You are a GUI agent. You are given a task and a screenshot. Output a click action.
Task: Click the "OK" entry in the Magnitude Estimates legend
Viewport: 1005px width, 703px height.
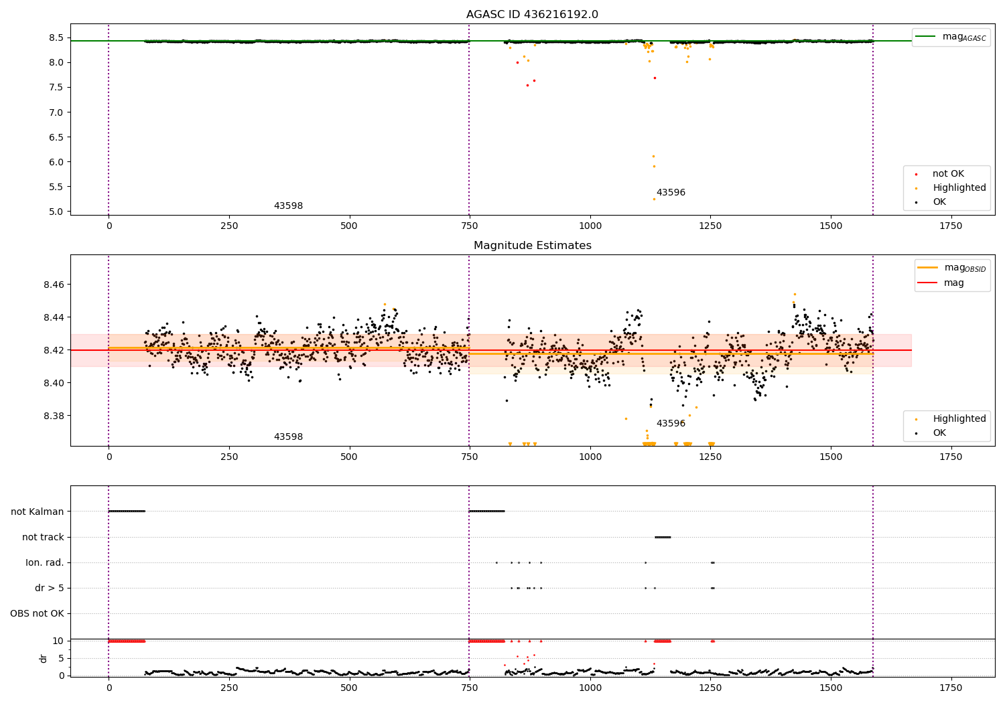click(939, 433)
